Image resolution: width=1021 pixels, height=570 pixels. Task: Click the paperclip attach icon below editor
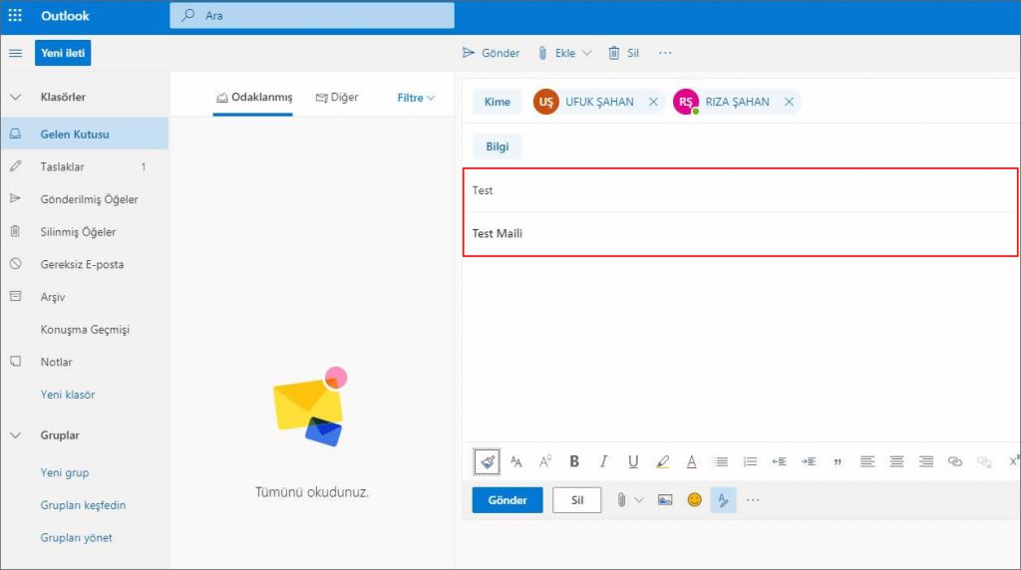point(621,499)
